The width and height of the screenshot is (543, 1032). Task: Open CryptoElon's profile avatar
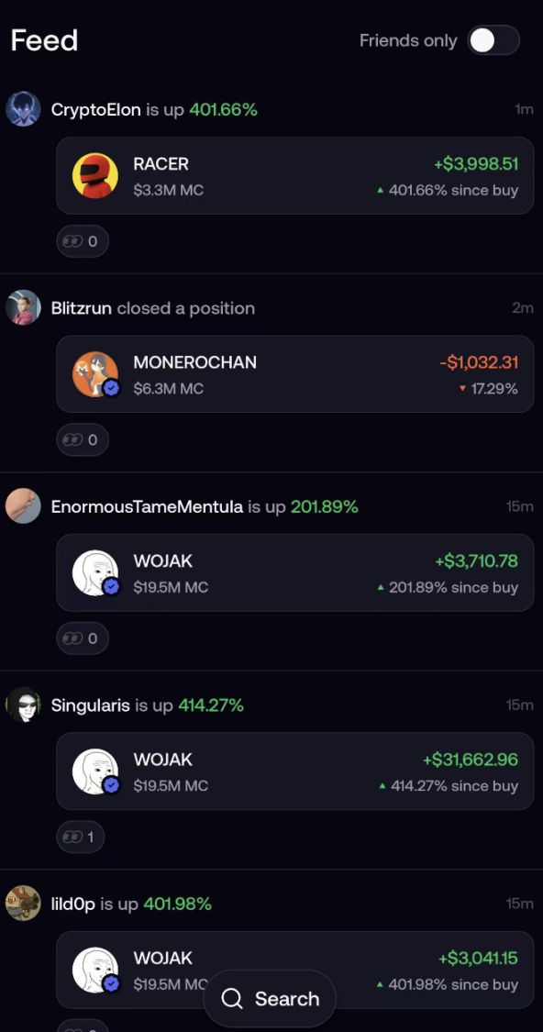pos(22,108)
